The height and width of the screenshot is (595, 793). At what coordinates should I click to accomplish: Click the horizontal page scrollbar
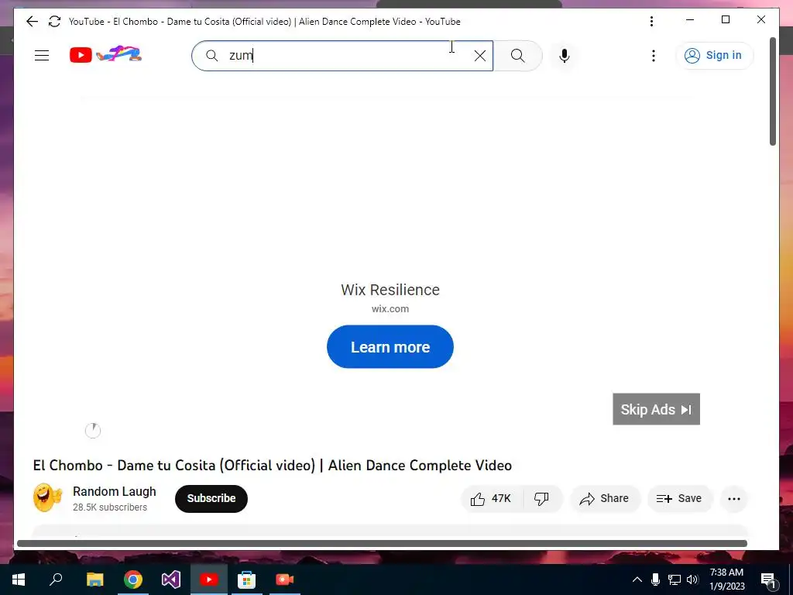point(382,543)
